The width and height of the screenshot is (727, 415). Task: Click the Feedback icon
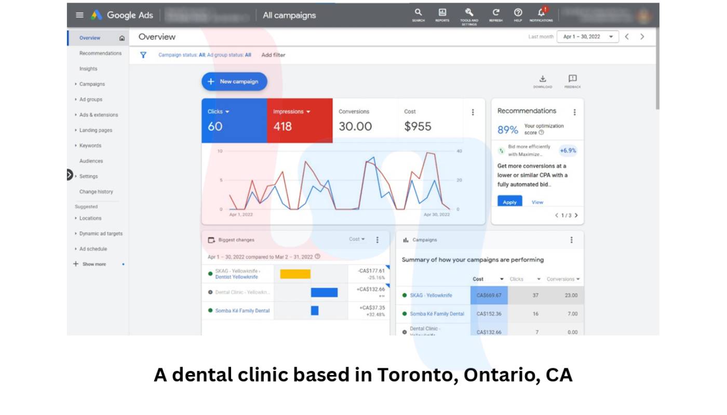[572, 79]
